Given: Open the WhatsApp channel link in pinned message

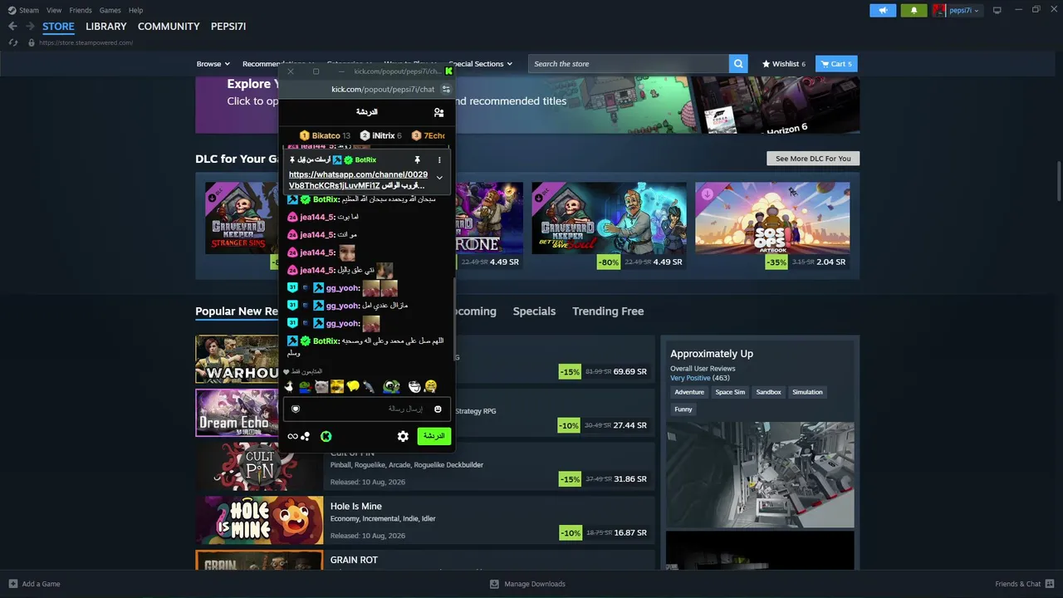Looking at the screenshot, I should click(x=358, y=180).
